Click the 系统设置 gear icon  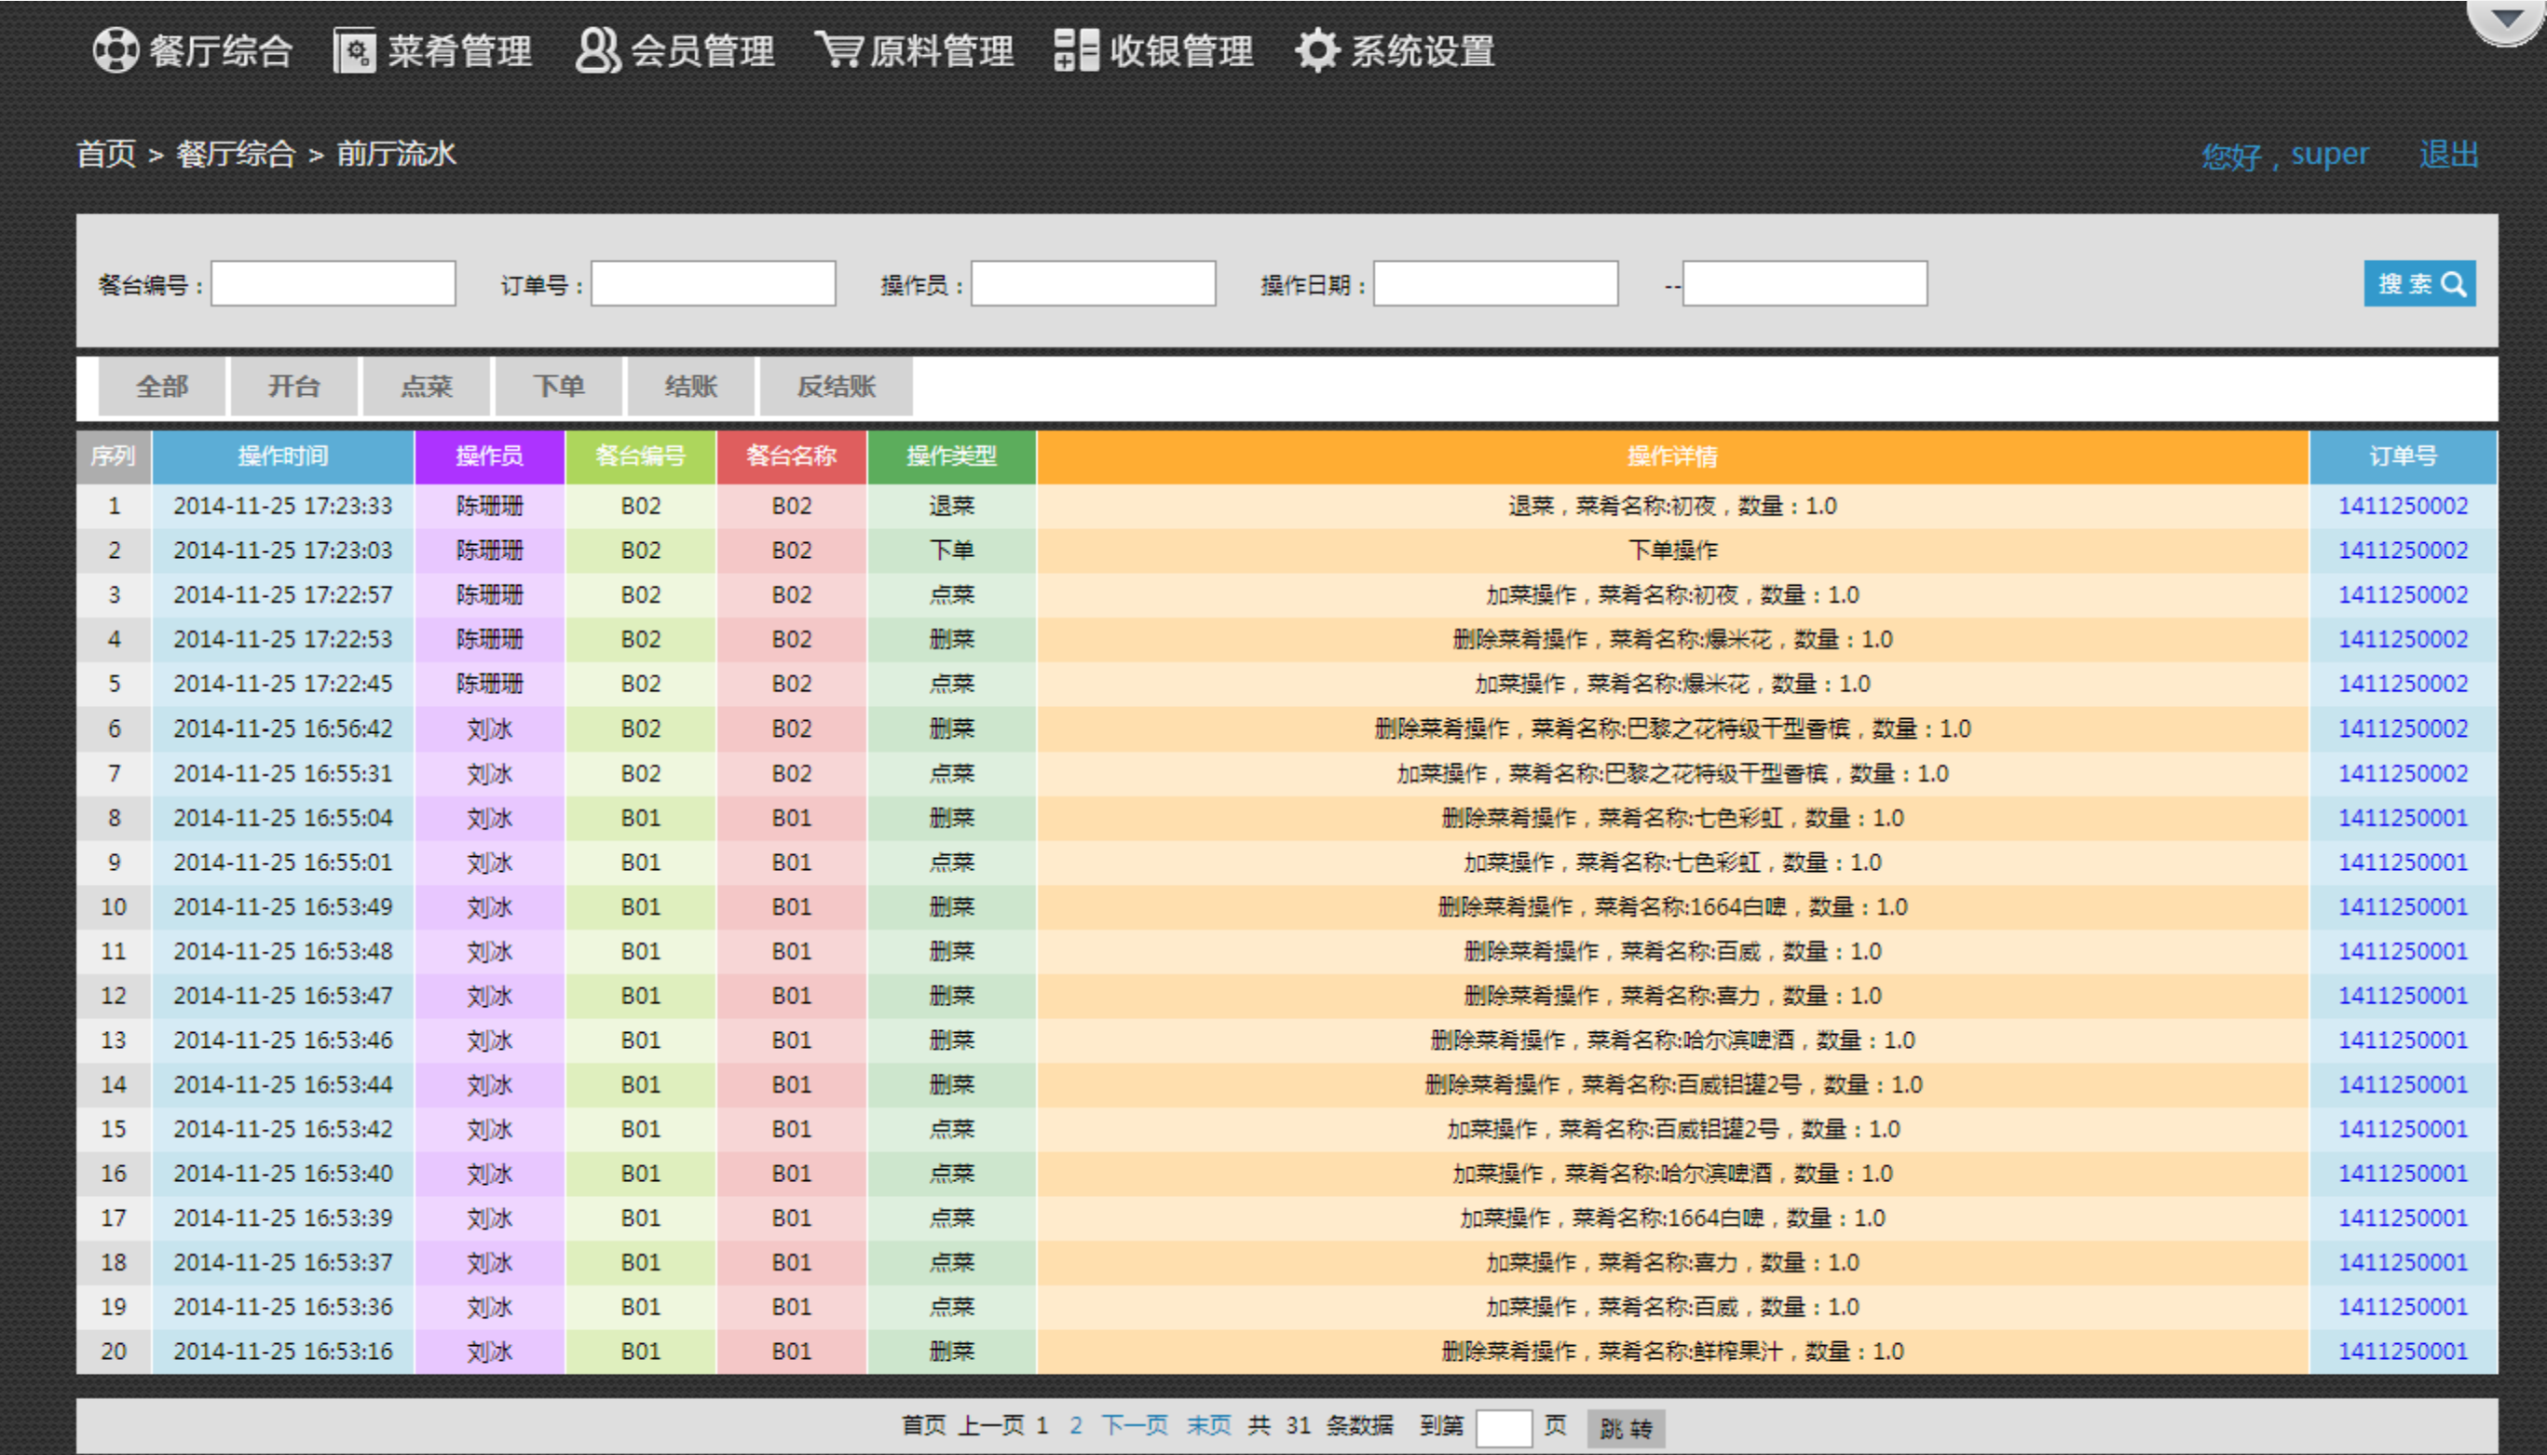pos(1317,50)
